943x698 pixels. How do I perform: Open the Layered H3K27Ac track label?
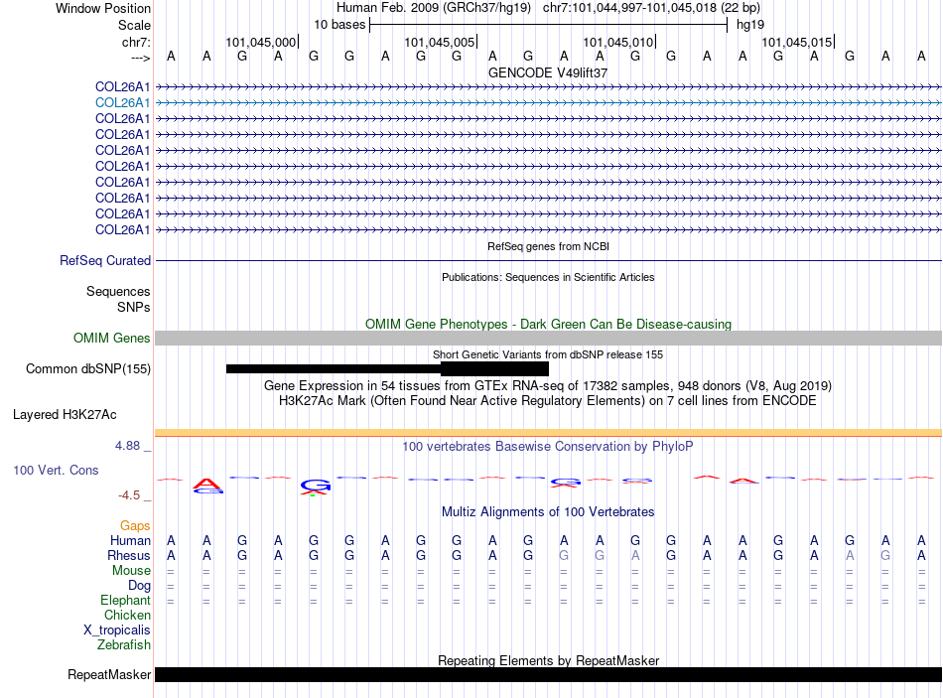(65, 415)
